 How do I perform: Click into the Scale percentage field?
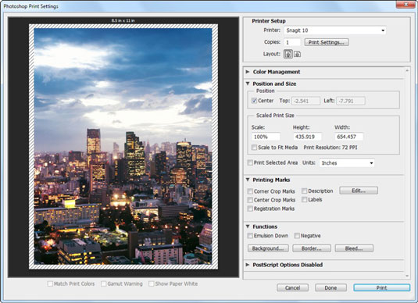(266, 137)
